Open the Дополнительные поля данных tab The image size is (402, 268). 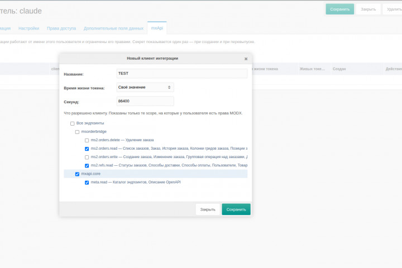113,28
